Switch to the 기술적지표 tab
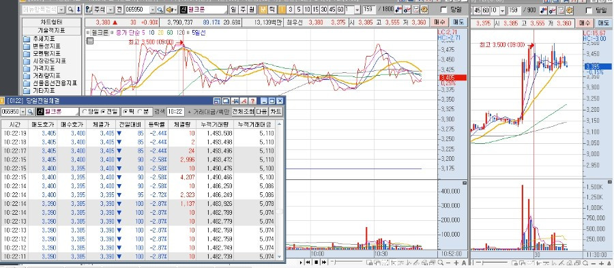The height and width of the screenshot is (268, 614). pyautogui.click(x=51, y=30)
